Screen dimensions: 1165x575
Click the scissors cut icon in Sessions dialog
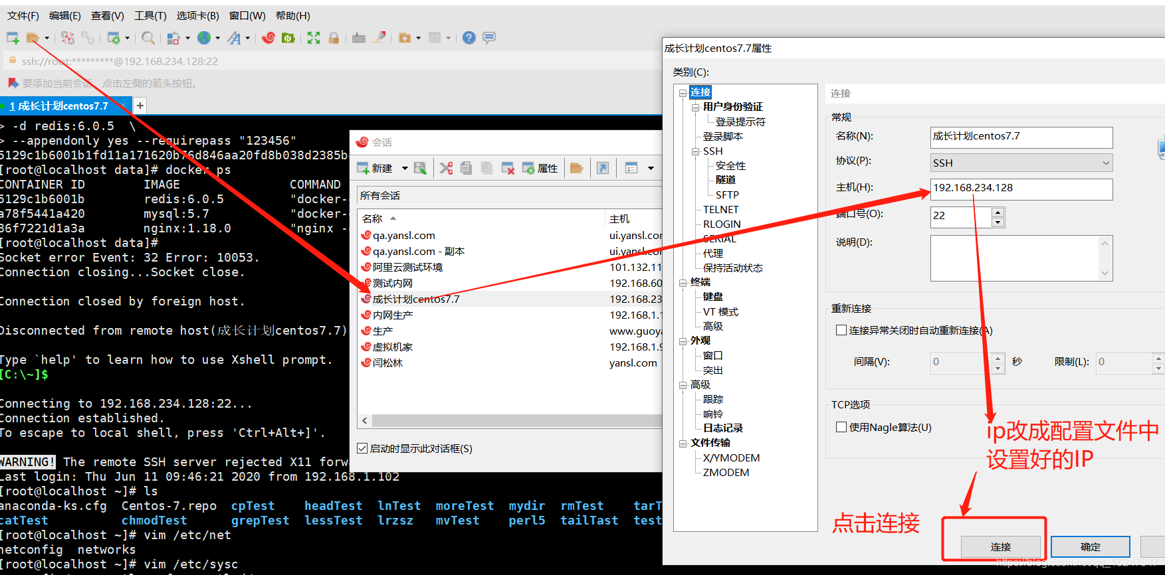point(446,168)
